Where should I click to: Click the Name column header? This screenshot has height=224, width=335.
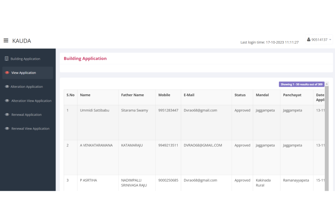pos(85,95)
